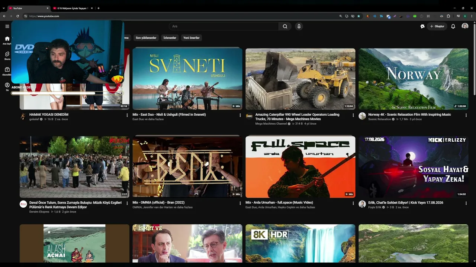Open options for Erlik Chat'le Sohbet video
The height and width of the screenshot is (267, 476).
[x=466, y=203]
